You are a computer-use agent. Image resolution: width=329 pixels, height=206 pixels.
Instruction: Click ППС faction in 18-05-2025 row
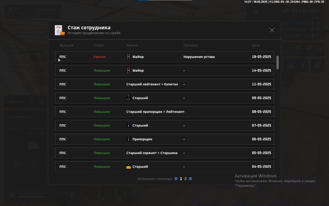coord(63,57)
